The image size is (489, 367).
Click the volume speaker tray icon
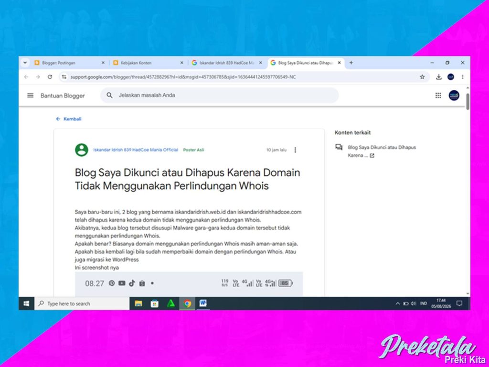414,303
